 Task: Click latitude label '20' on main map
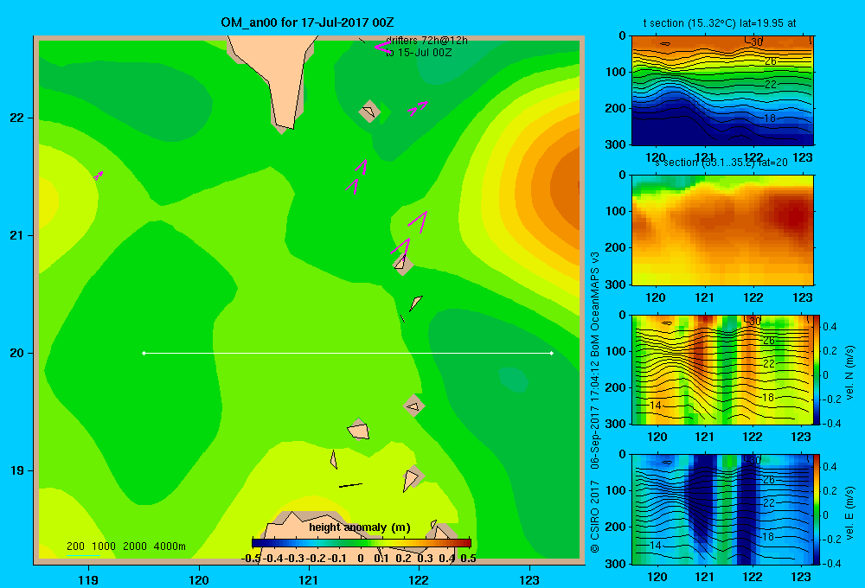coord(17,353)
